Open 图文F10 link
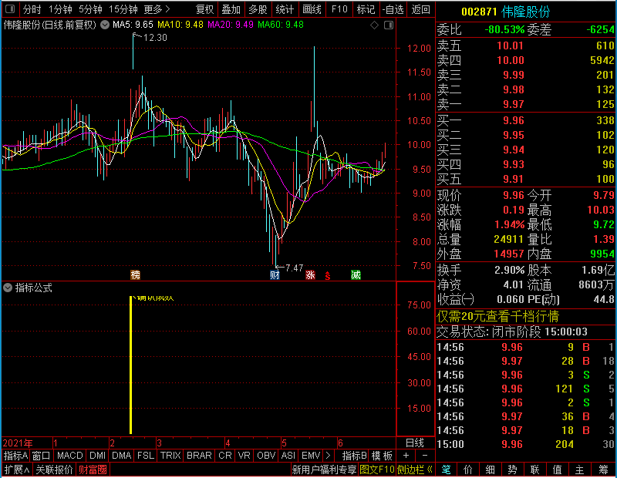This screenshot has width=617, height=478. click(x=377, y=470)
